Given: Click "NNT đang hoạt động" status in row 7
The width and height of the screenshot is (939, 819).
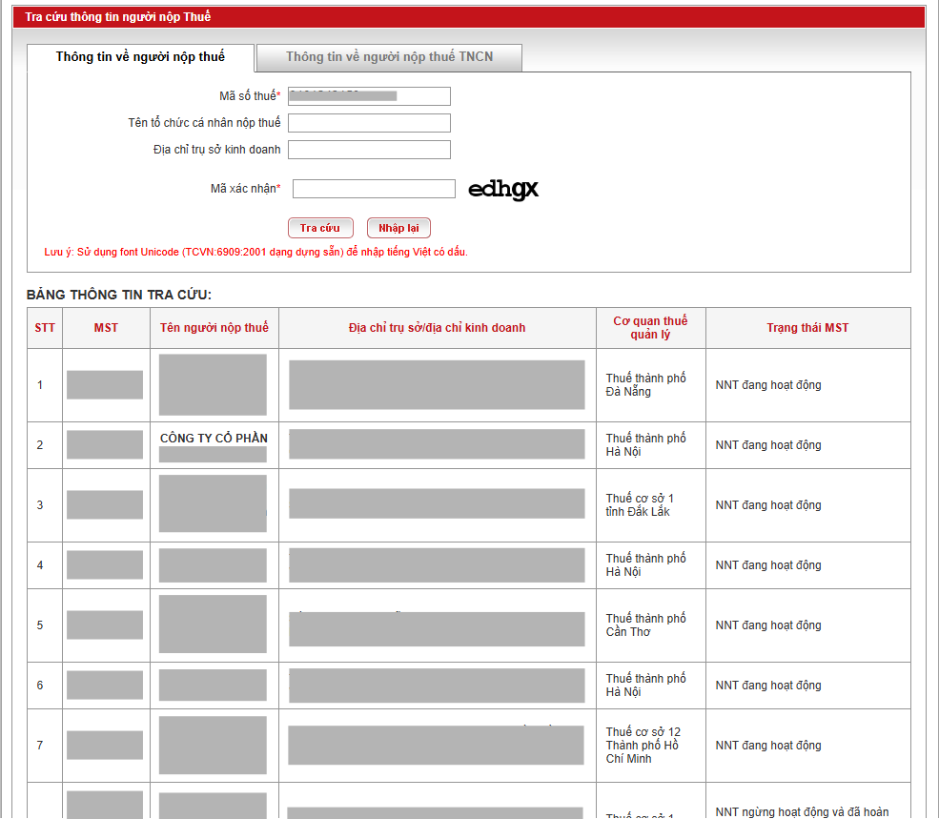Looking at the screenshot, I should tap(768, 746).
